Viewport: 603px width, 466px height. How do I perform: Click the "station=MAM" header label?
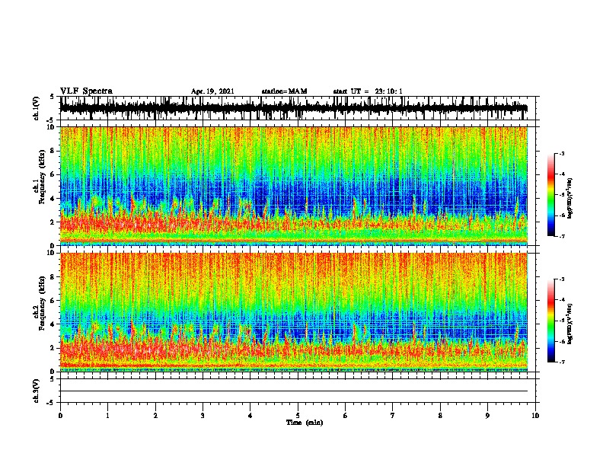coord(284,91)
